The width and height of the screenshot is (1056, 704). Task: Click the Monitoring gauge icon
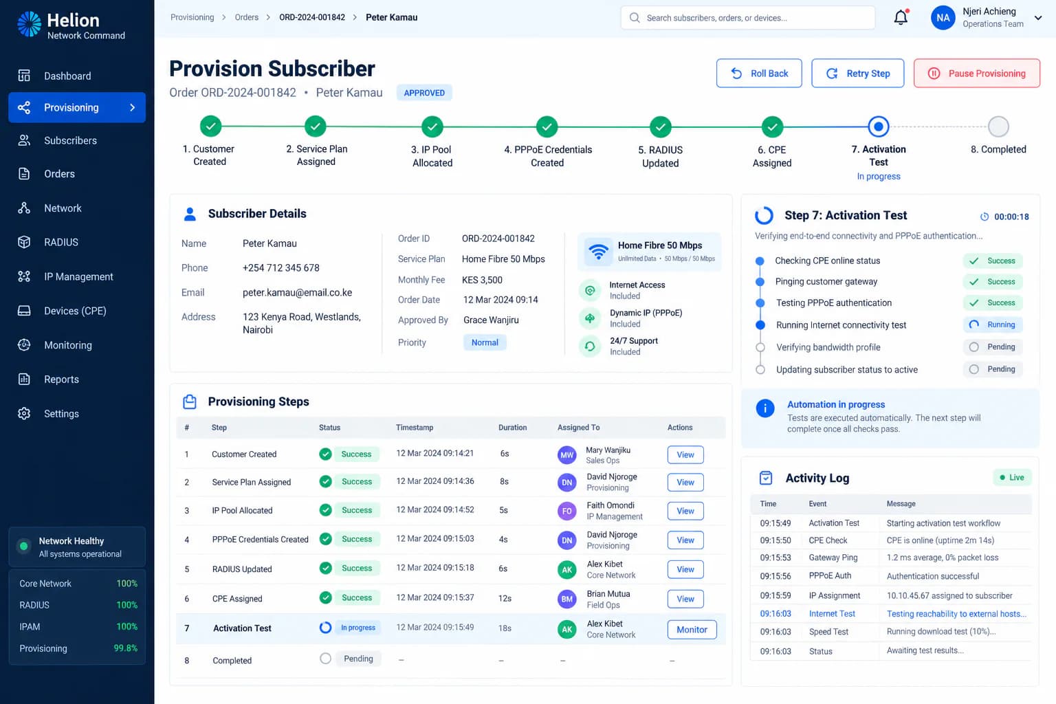pos(24,345)
